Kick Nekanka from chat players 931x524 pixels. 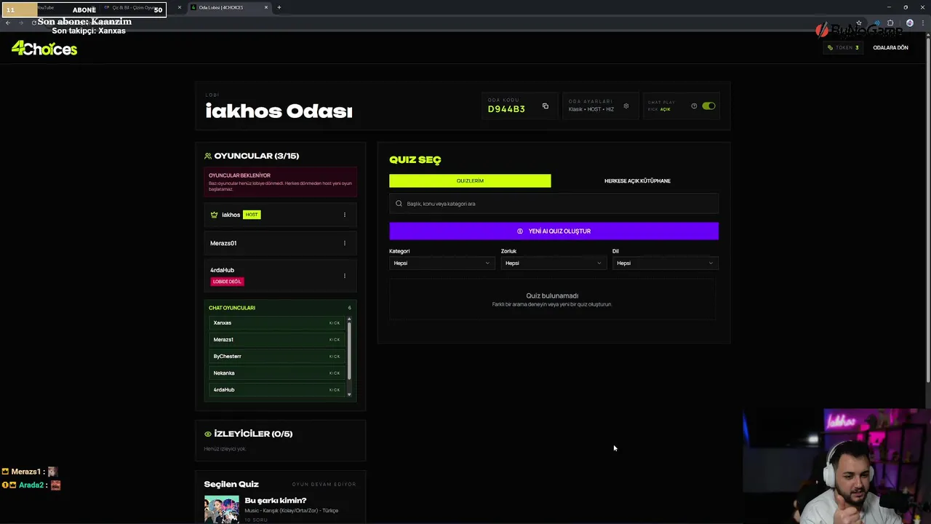[335, 373]
